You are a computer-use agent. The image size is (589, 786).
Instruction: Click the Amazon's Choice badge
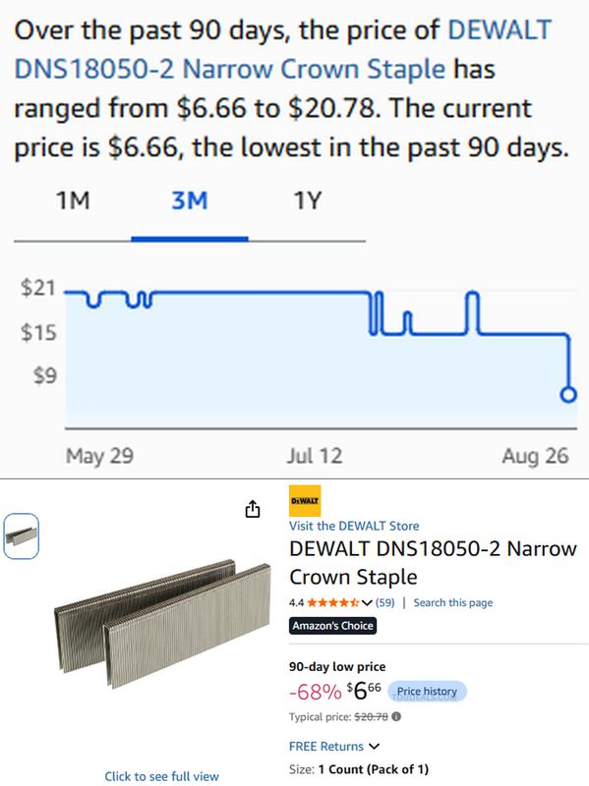click(332, 626)
